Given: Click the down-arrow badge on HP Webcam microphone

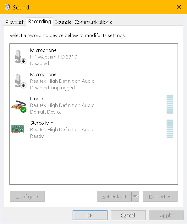Looking at the screenshot, I should [23, 61].
